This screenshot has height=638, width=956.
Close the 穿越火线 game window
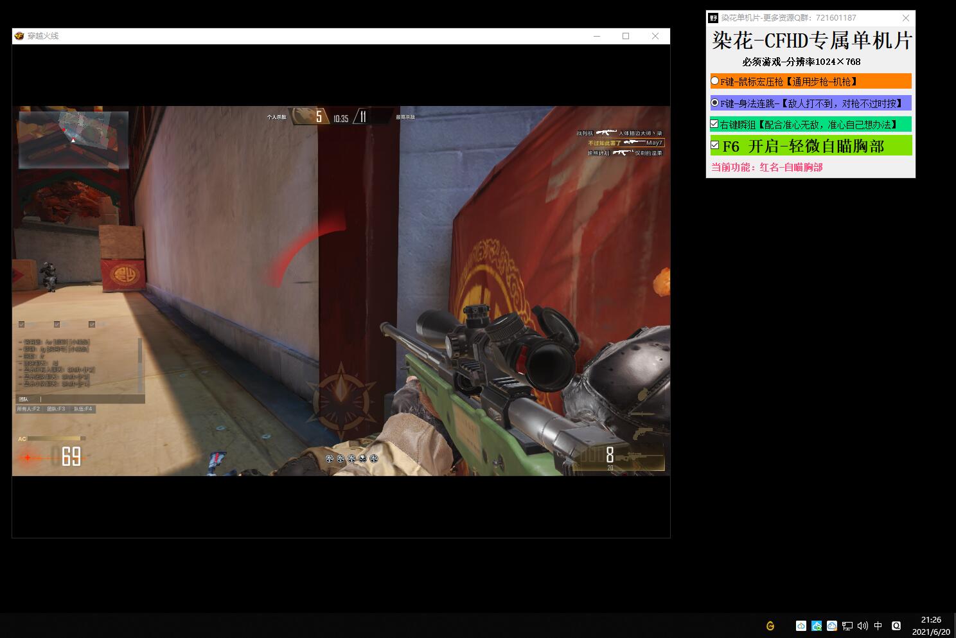tap(655, 36)
